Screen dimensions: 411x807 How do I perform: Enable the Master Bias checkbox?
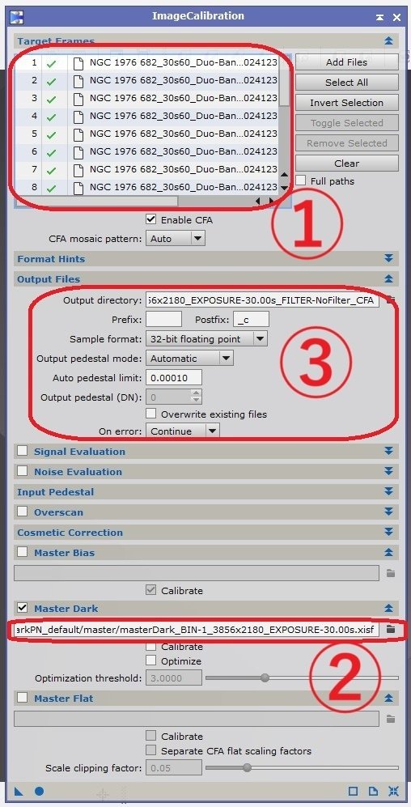point(22,552)
